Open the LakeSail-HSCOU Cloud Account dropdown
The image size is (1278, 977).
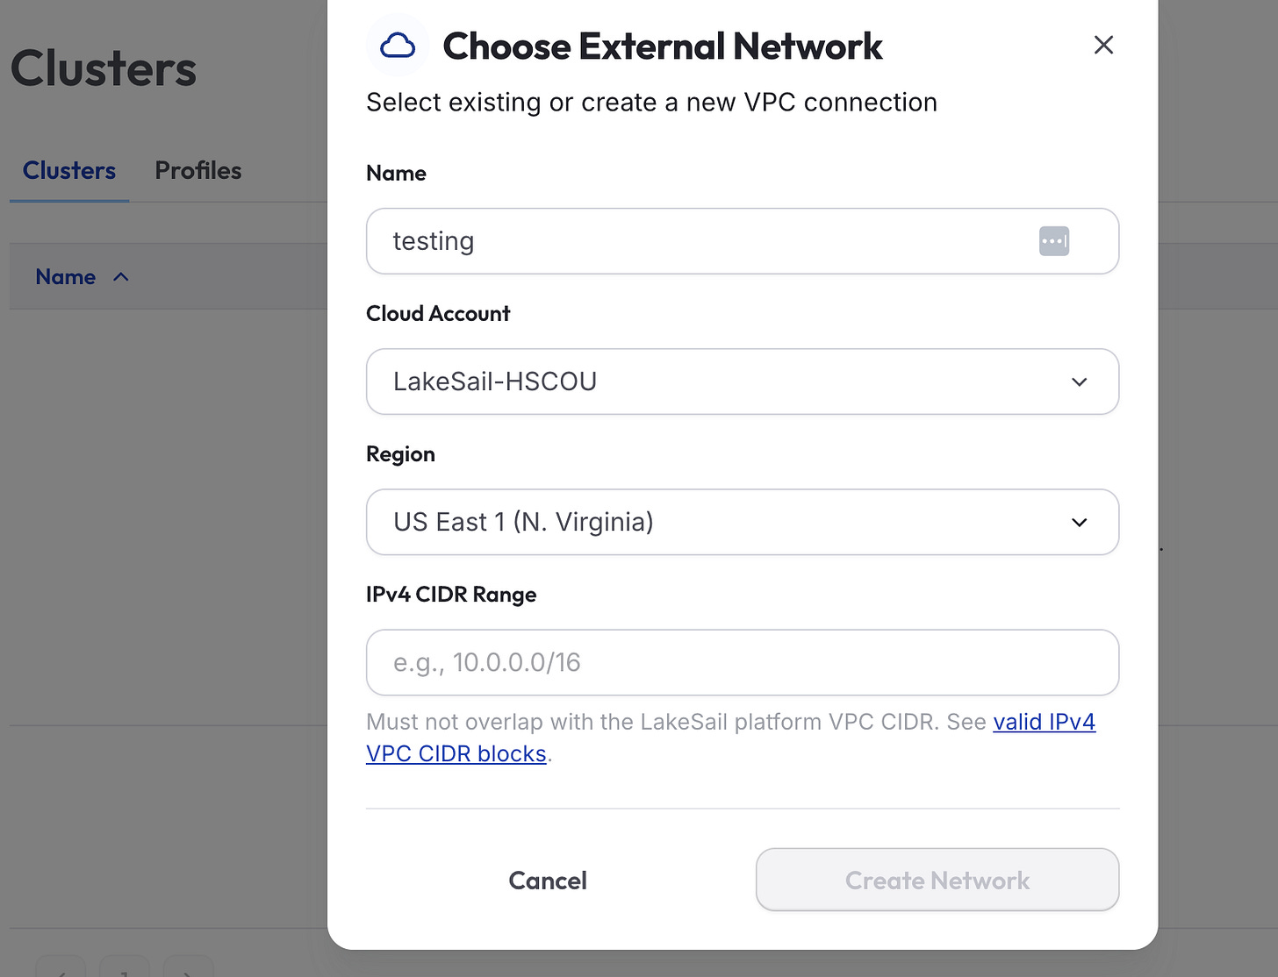click(x=743, y=382)
